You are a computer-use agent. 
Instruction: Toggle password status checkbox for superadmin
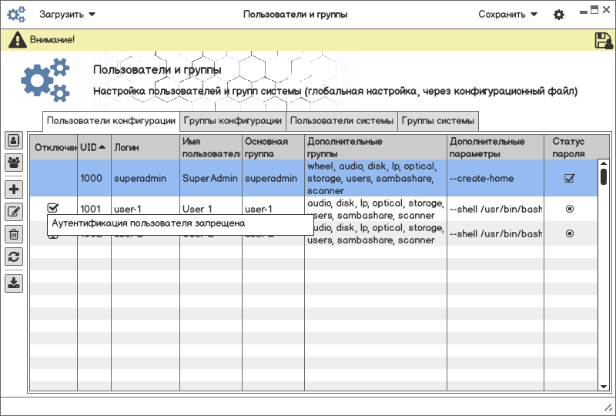(570, 178)
